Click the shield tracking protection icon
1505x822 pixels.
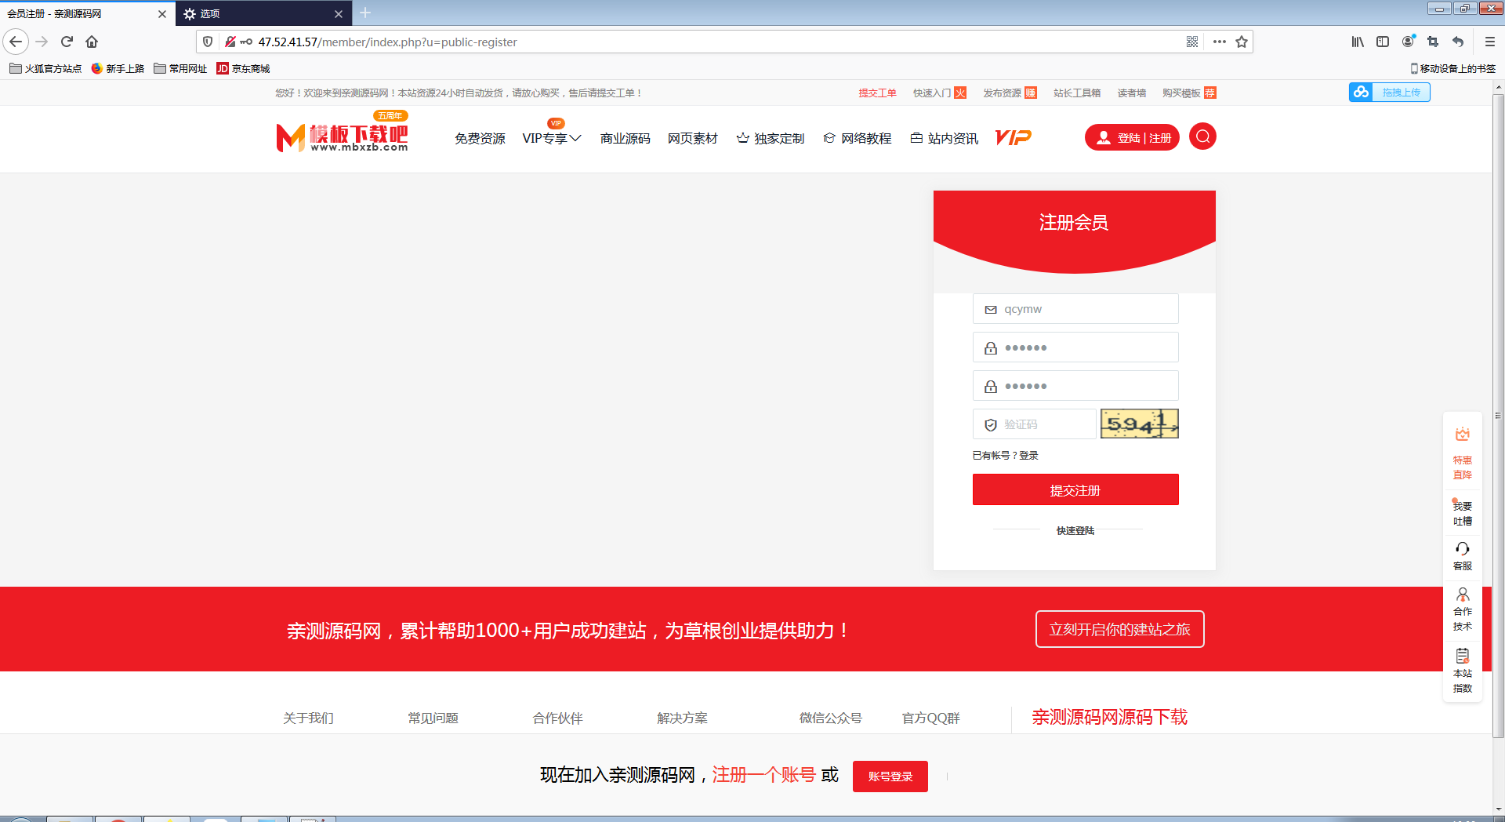click(208, 42)
